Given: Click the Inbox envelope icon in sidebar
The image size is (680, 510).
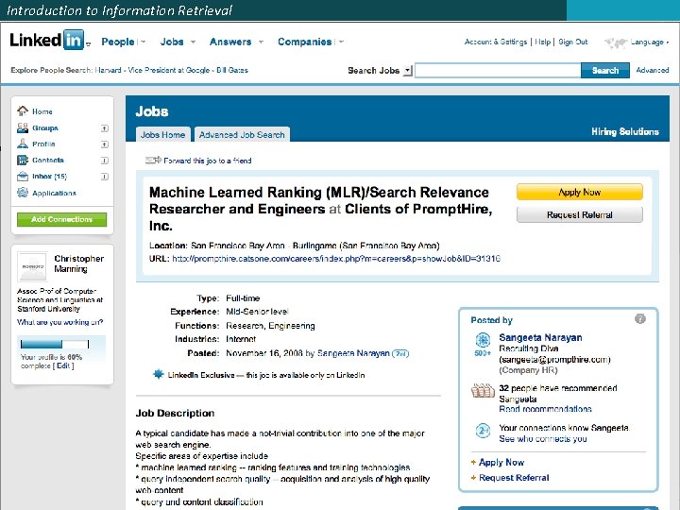Looking at the screenshot, I should [x=23, y=176].
